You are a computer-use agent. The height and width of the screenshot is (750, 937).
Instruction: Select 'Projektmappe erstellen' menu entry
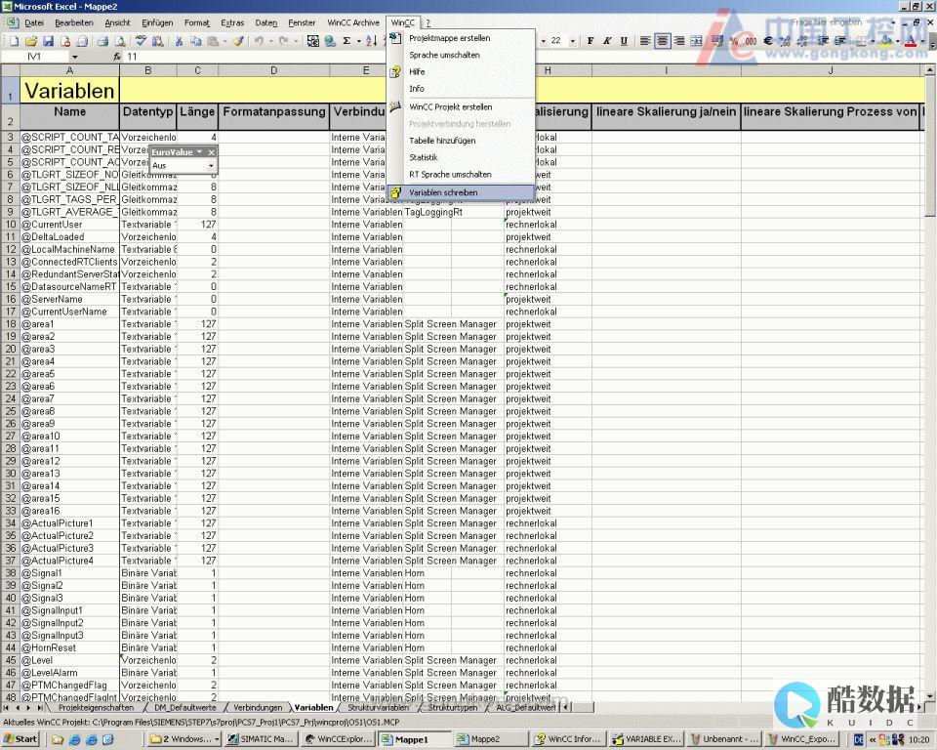coord(461,38)
